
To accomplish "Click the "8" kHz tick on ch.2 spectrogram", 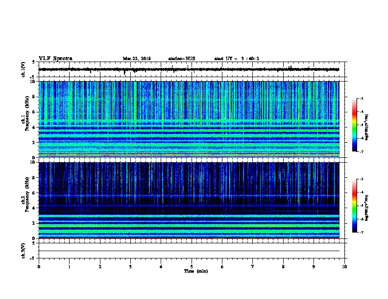I will (x=33, y=178).
